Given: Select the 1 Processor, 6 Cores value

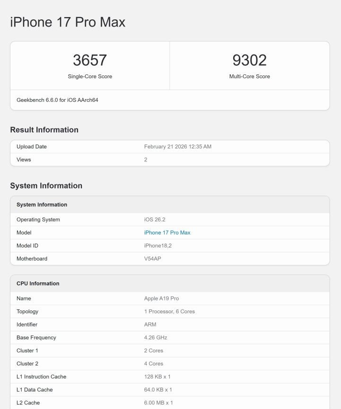Looking at the screenshot, I should (x=169, y=311).
